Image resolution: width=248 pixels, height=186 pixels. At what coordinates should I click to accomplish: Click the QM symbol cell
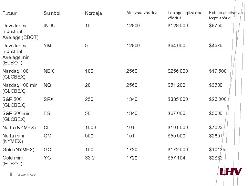tap(48, 136)
